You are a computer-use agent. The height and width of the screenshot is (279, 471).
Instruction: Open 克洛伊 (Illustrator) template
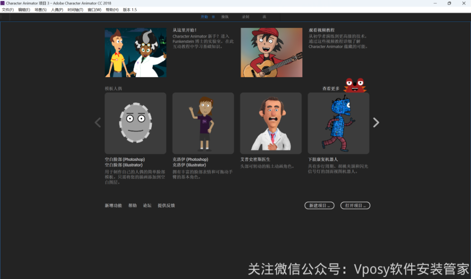click(x=189, y=165)
